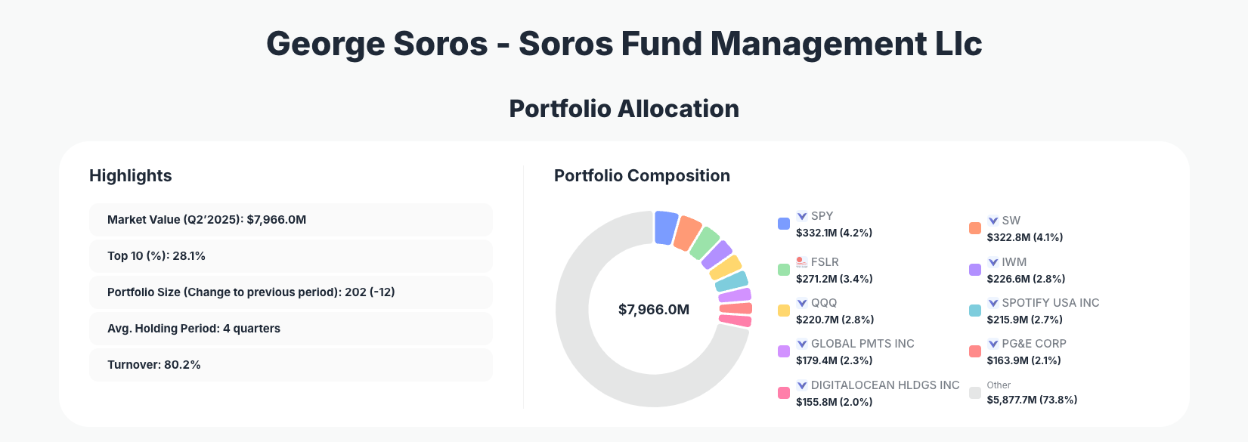Click the large gray Other donut segment
This screenshot has width=1248, height=442.
click(590, 355)
